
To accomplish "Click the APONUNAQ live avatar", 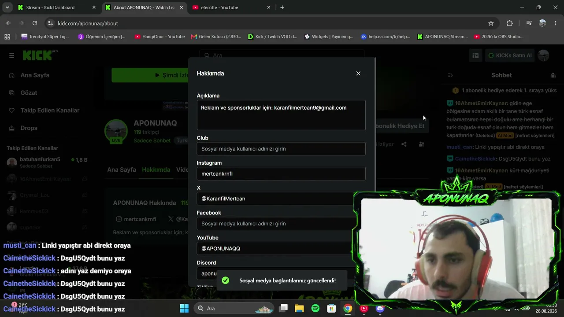I will [x=116, y=131].
